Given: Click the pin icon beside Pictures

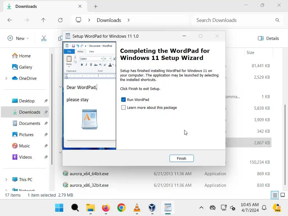Looking at the screenshot, I should (x=46, y=135).
